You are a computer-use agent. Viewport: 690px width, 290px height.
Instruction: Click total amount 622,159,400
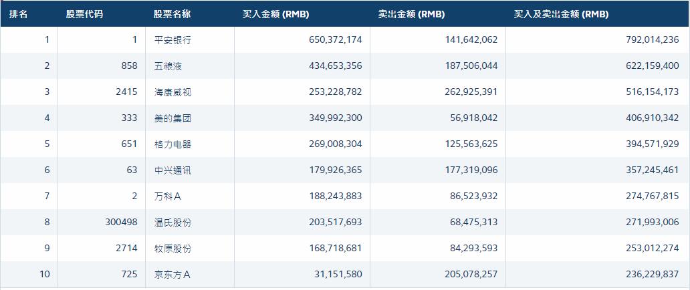point(652,66)
